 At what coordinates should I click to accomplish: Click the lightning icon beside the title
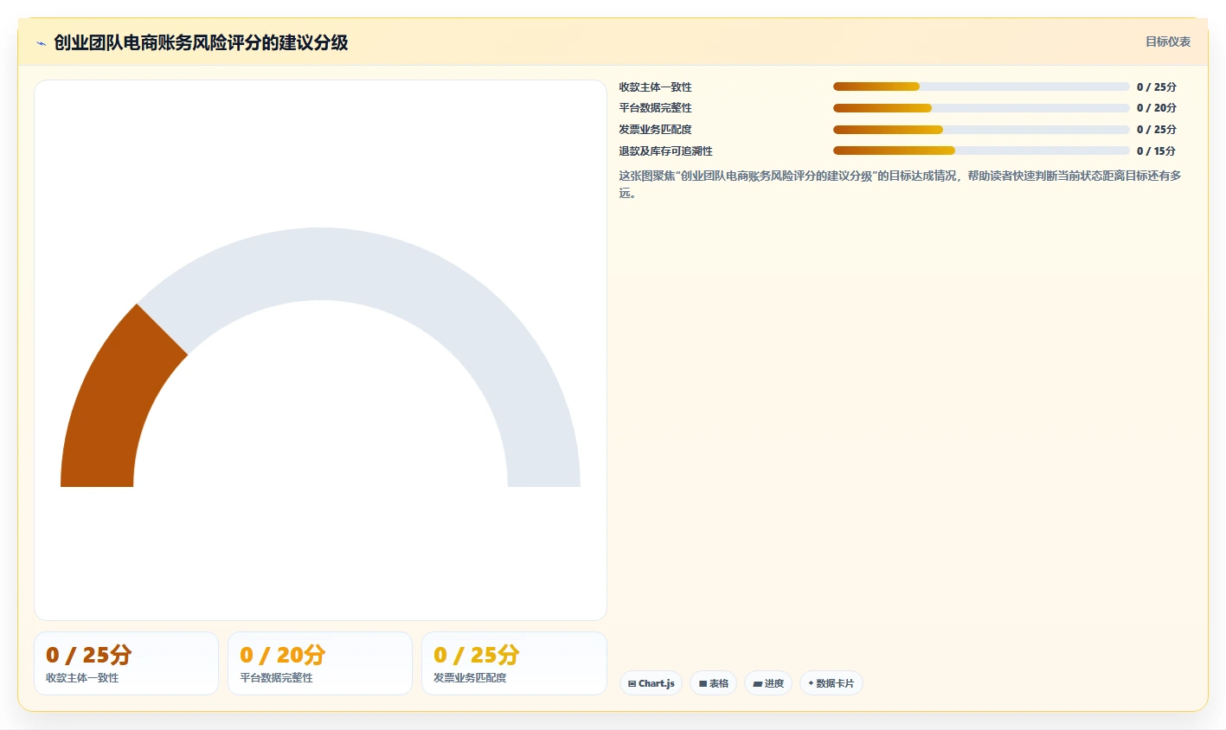tap(41, 43)
